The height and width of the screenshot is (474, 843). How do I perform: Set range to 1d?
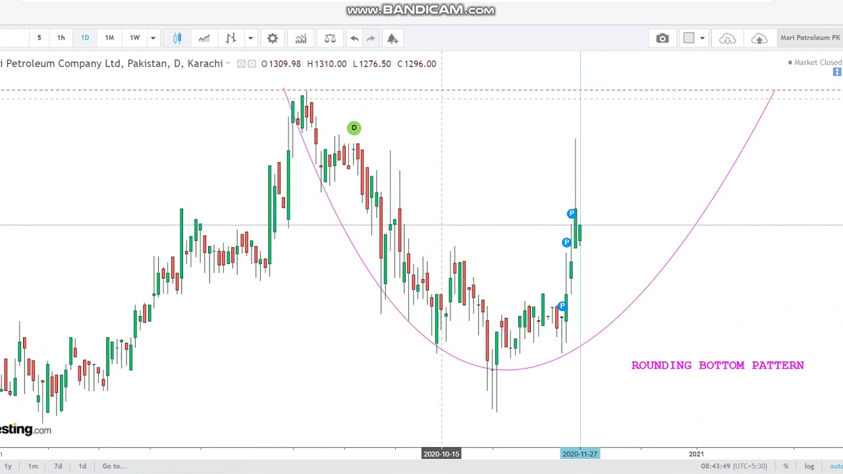82,466
